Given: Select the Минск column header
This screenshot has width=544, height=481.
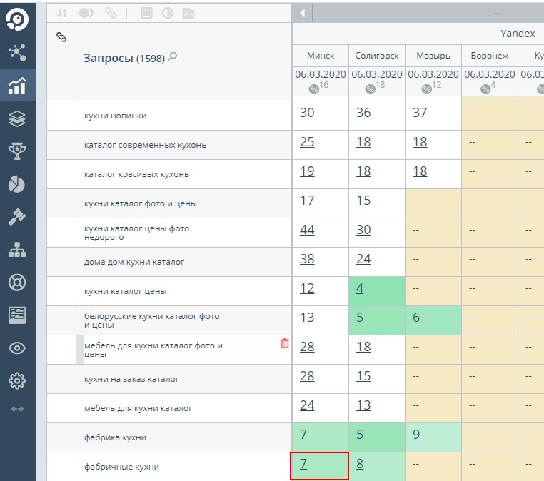Looking at the screenshot, I should point(321,56).
